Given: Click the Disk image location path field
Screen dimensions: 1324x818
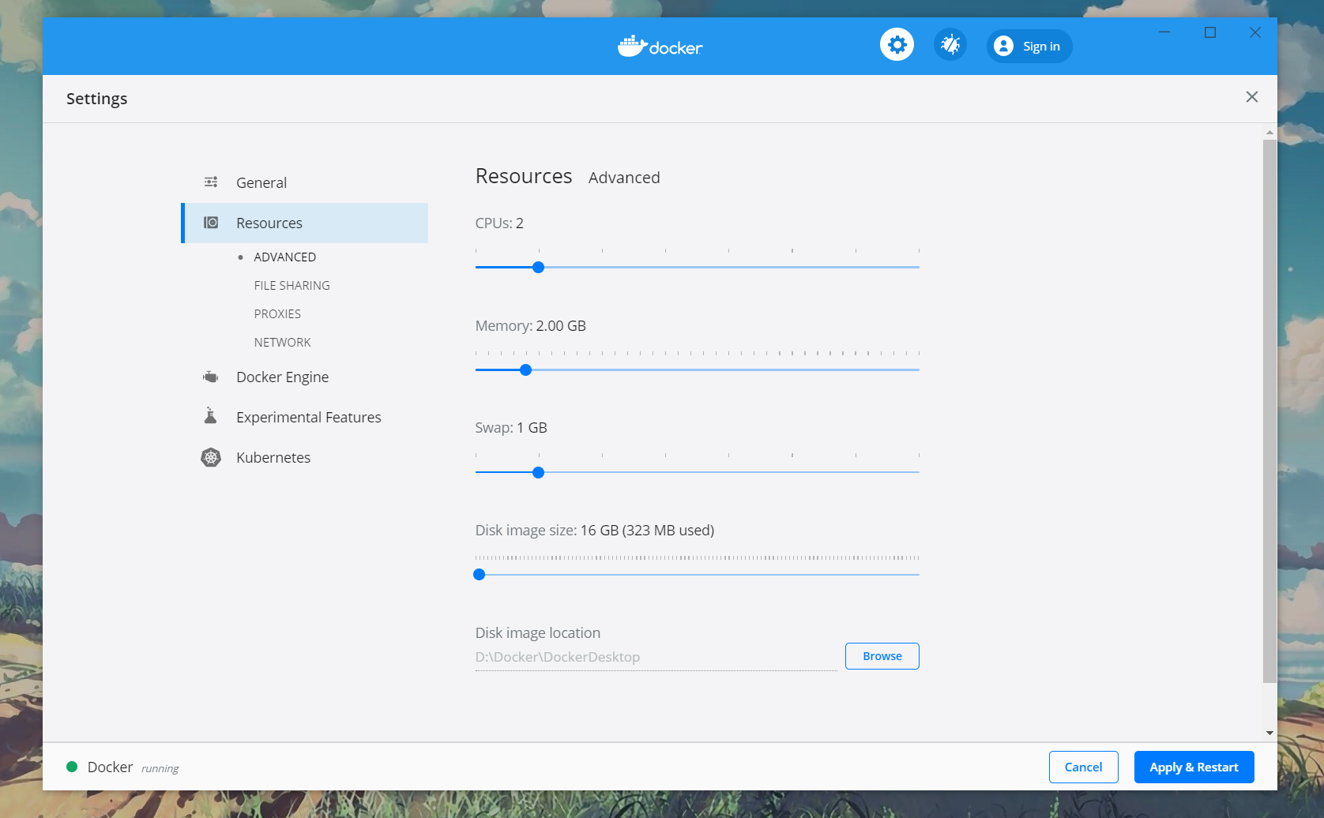Looking at the screenshot, I should 656,657.
